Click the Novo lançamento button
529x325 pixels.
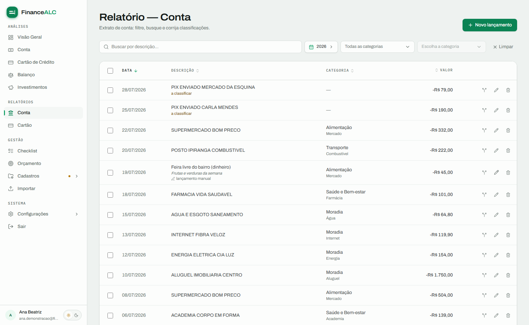click(x=490, y=25)
